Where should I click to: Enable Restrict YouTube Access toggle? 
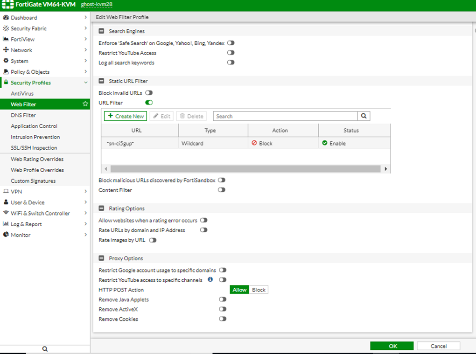[x=231, y=53]
